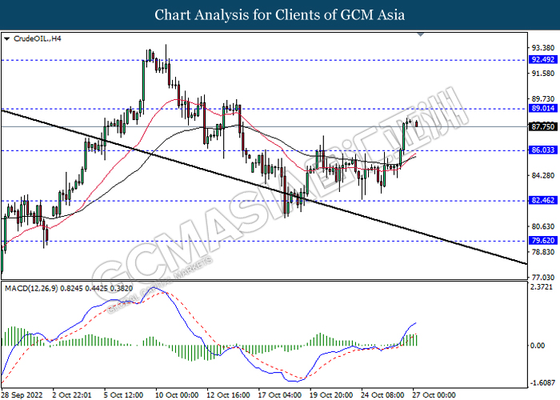The width and height of the screenshot is (560, 400).
Task: Click the 84.280 price axis value
Action: click(543, 175)
